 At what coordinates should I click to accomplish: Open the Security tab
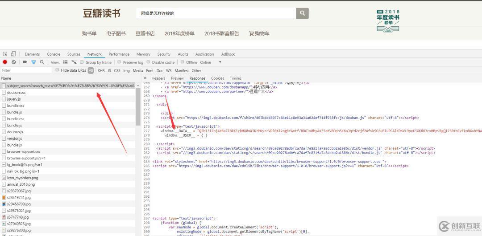pyautogui.click(x=164, y=54)
